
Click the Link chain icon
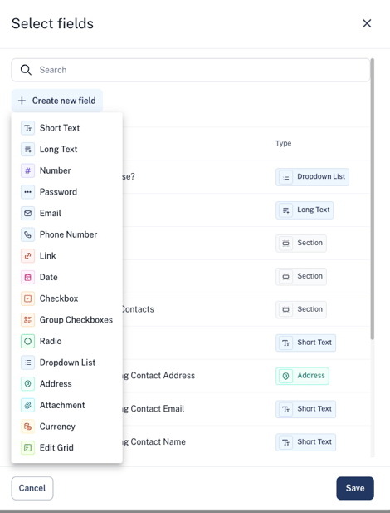click(27, 256)
